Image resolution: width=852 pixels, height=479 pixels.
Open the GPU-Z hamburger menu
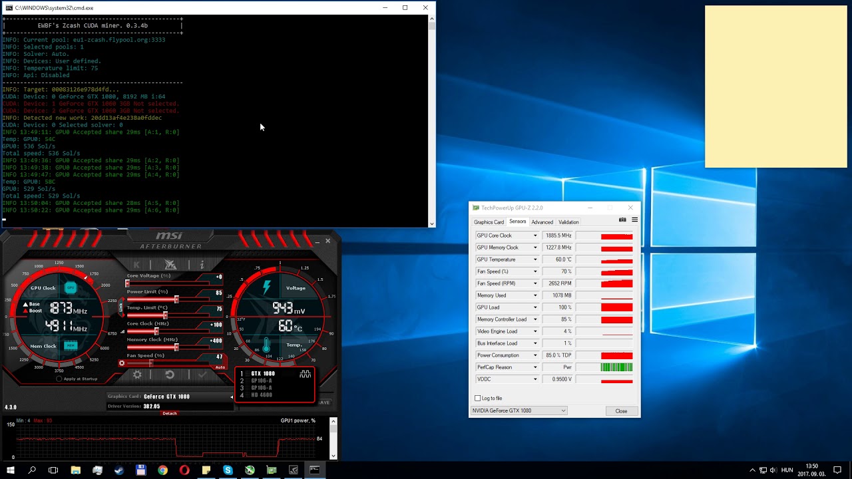pos(634,220)
